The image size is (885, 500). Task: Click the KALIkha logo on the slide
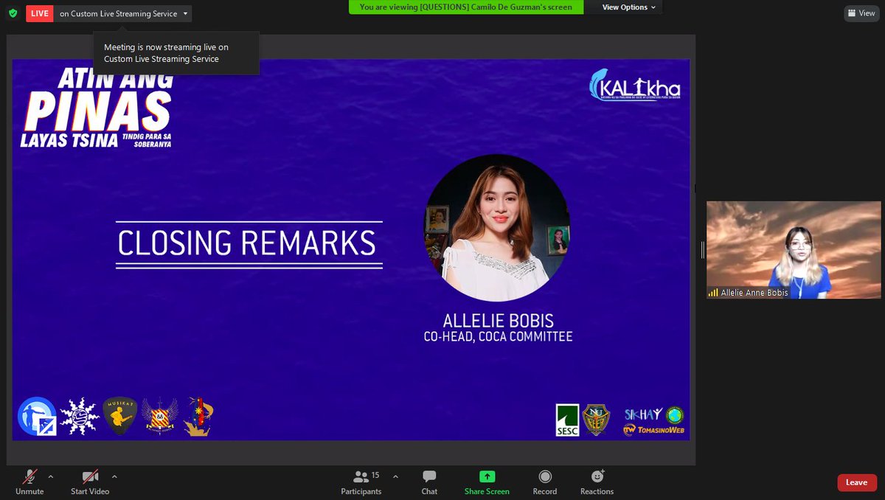click(635, 86)
